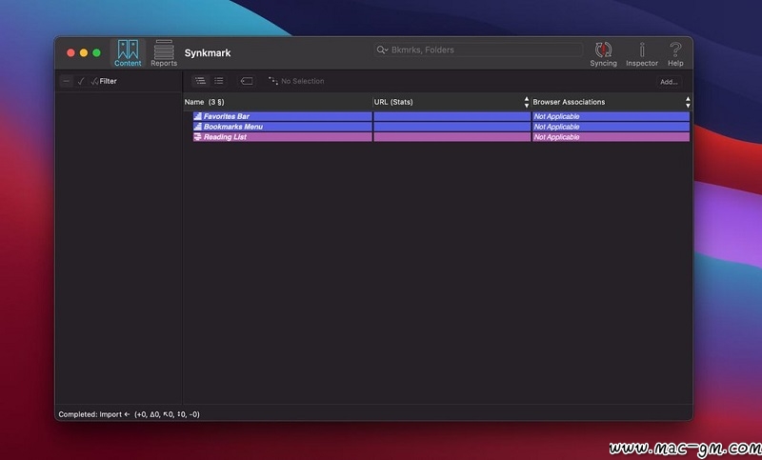Click the Reading List icon

coord(198,137)
